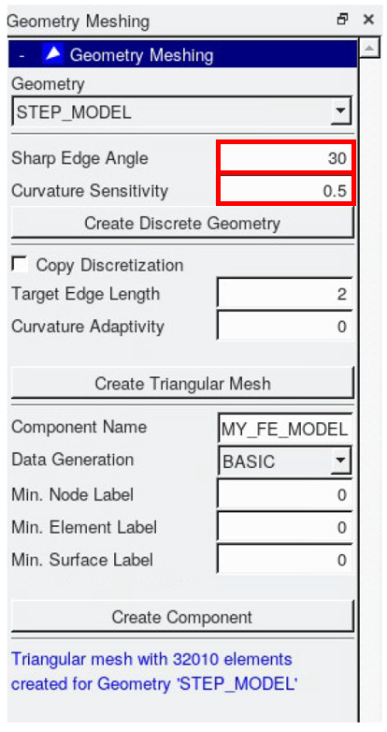Click the Min. Surface Label field

284,560
